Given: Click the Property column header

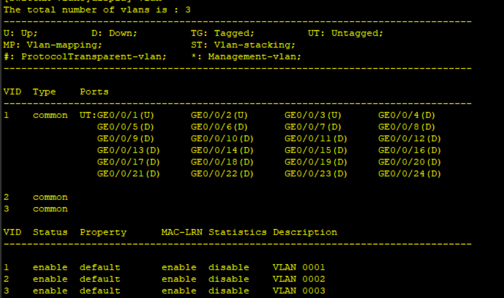Looking at the screenshot, I should click(x=103, y=233).
